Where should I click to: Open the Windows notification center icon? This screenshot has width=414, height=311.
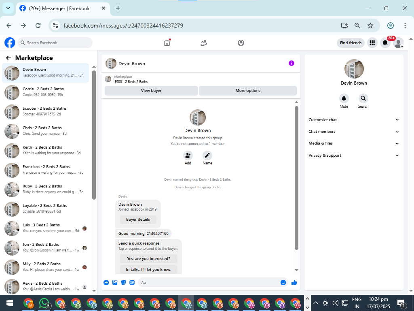401,303
